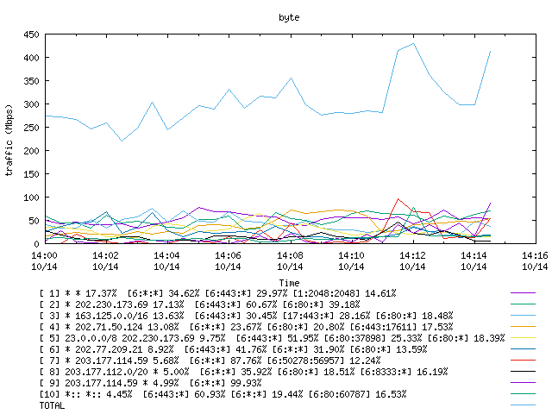Image resolution: width=552 pixels, height=414 pixels.
Task: Click '[6:50278:56957] 12.24%' in entry [ 7]
Action: (x=324, y=361)
